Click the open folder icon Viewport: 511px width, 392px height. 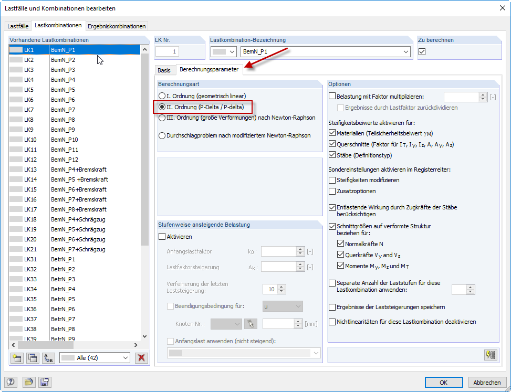29,382
